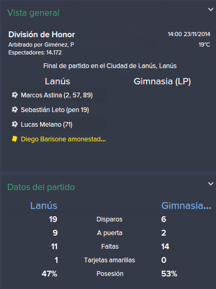This screenshot has width=216, height=289.
Task: Open the Datos del partido panel title
Action: (41, 187)
